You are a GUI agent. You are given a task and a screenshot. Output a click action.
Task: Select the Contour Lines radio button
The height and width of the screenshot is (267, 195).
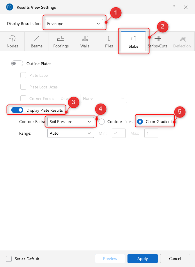pos(102,122)
